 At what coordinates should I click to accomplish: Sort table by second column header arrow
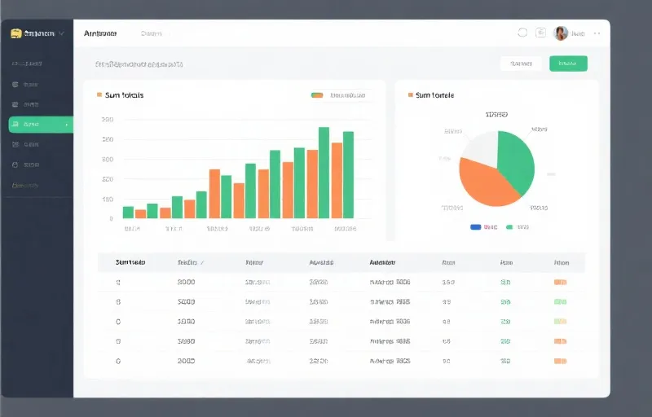coord(202,263)
